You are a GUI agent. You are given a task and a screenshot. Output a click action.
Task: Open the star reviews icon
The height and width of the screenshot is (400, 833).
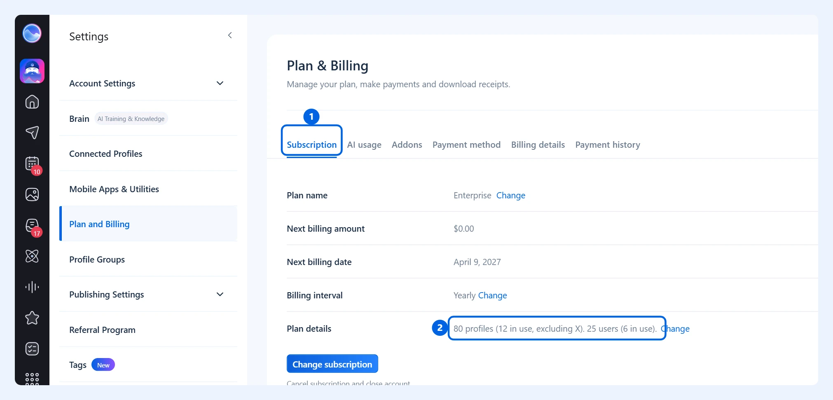pos(32,318)
